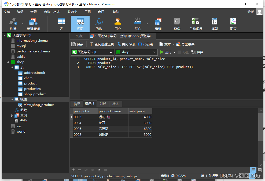Switch to form view icon
This screenshot has width=265, height=181.
pos(260,170)
